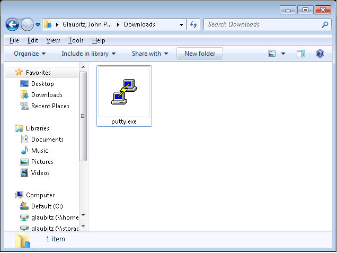Click the change view icon
Screen dimensions: 337x253
272,54
